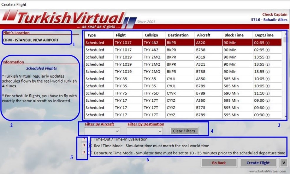Screen dimensions: 290x174
Task: Select the B789 cell in the CYVR row
Action: 208,93
